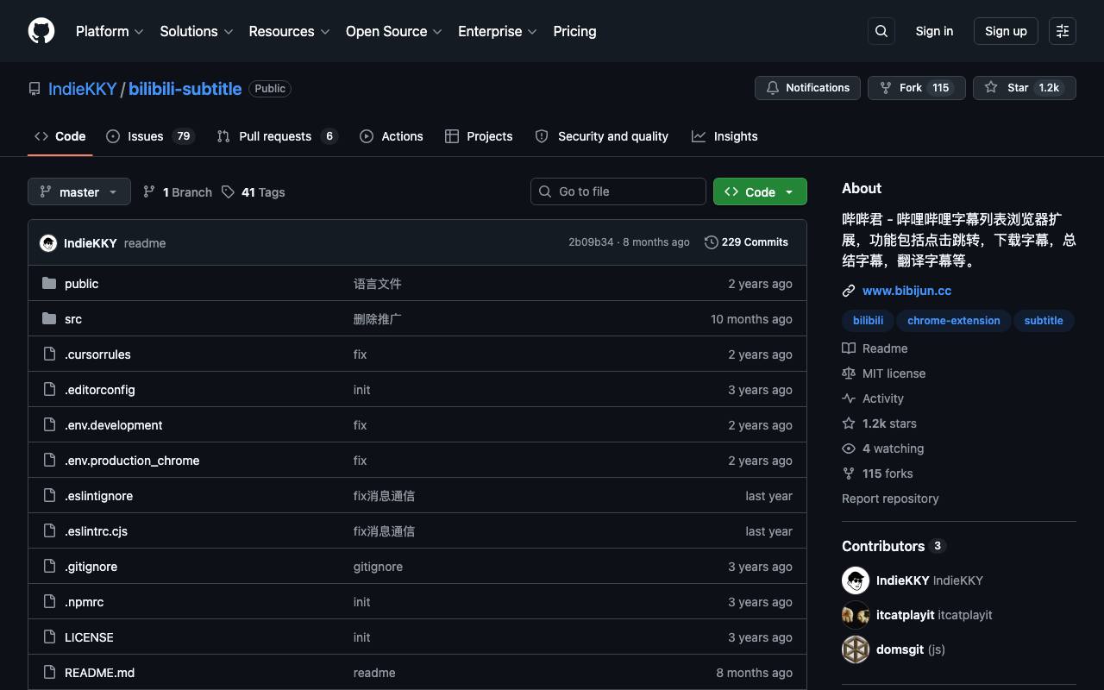The image size is (1104, 690).
Task: Click the src folder icon
Action: [x=49, y=319]
